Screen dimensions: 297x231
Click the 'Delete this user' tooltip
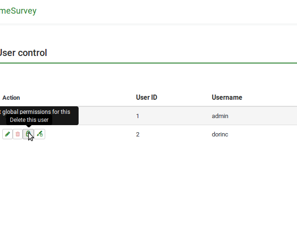[x=29, y=120]
